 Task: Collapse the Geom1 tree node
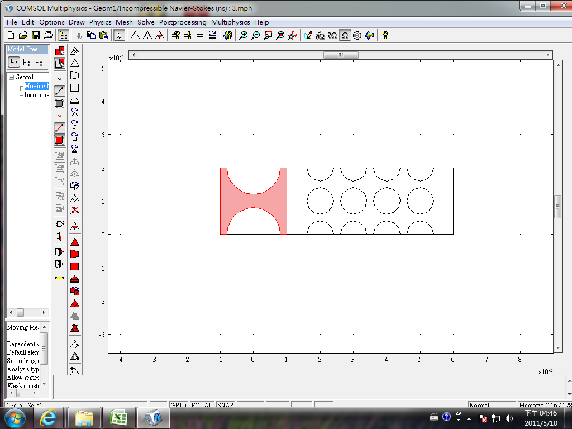[11, 77]
